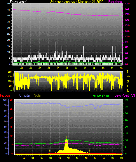Click the W compass direction label
Viewport: 136px width, 162px height.
click(x=128, y=76)
